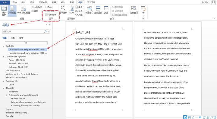217x119 pixels.
Task: Open the 文件 (File) tab
Action: [5, 2]
